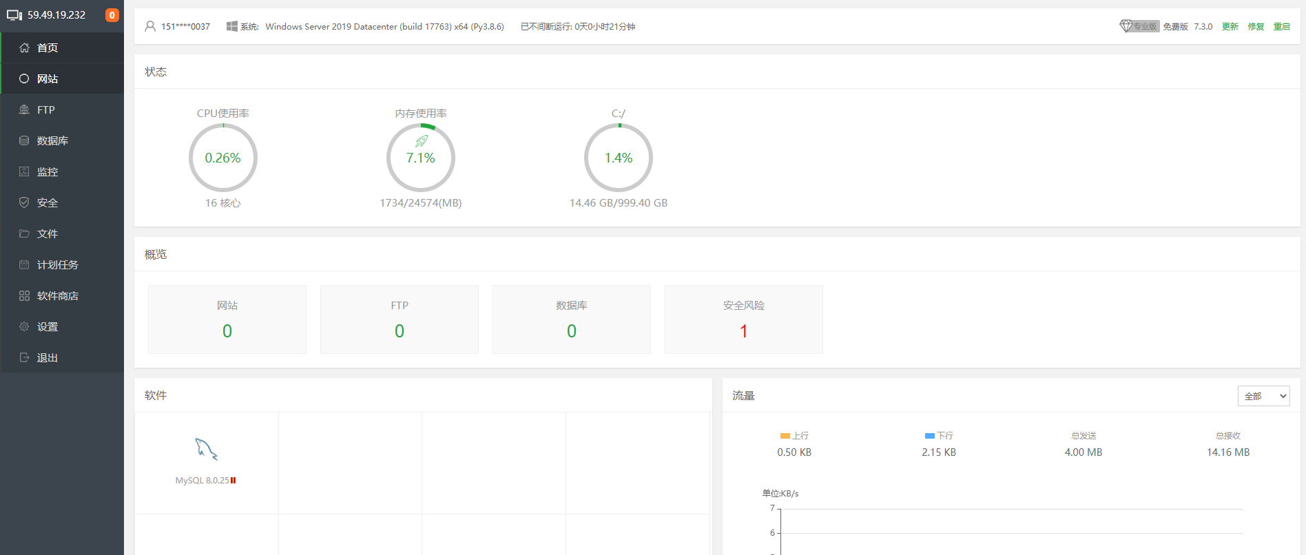Click the diamond icon next to 专业版
The height and width of the screenshot is (555, 1306).
tap(1126, 26)
